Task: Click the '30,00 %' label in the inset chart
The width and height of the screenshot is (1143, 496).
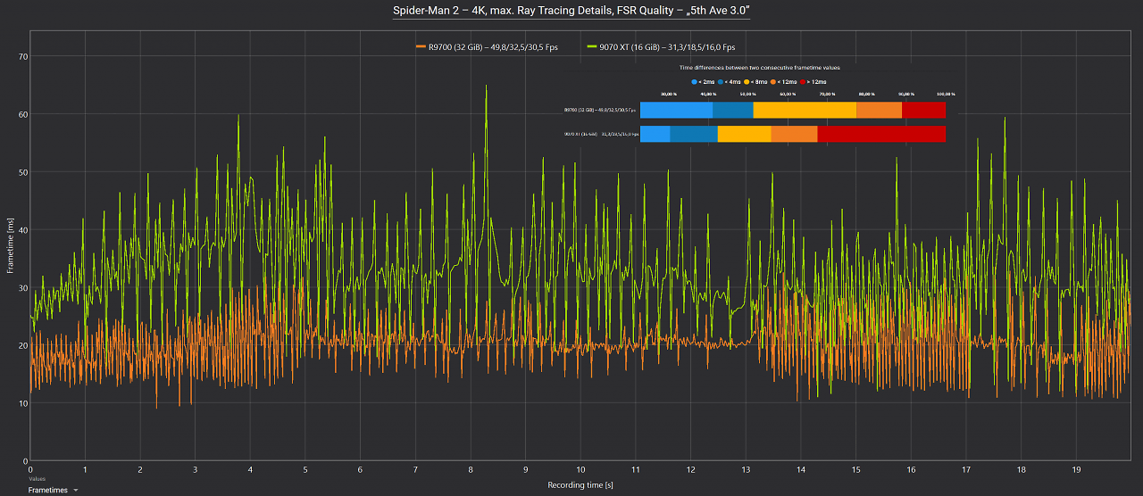Action: tap(668, 94)
